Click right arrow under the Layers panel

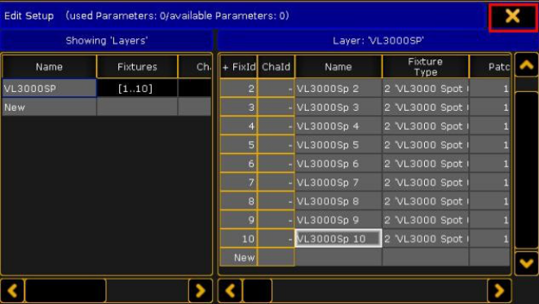(x=201, y=291)
